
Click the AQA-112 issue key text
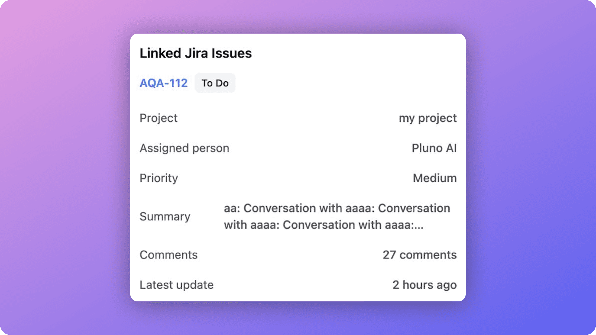pyautogui.click(x=163, y=83)
